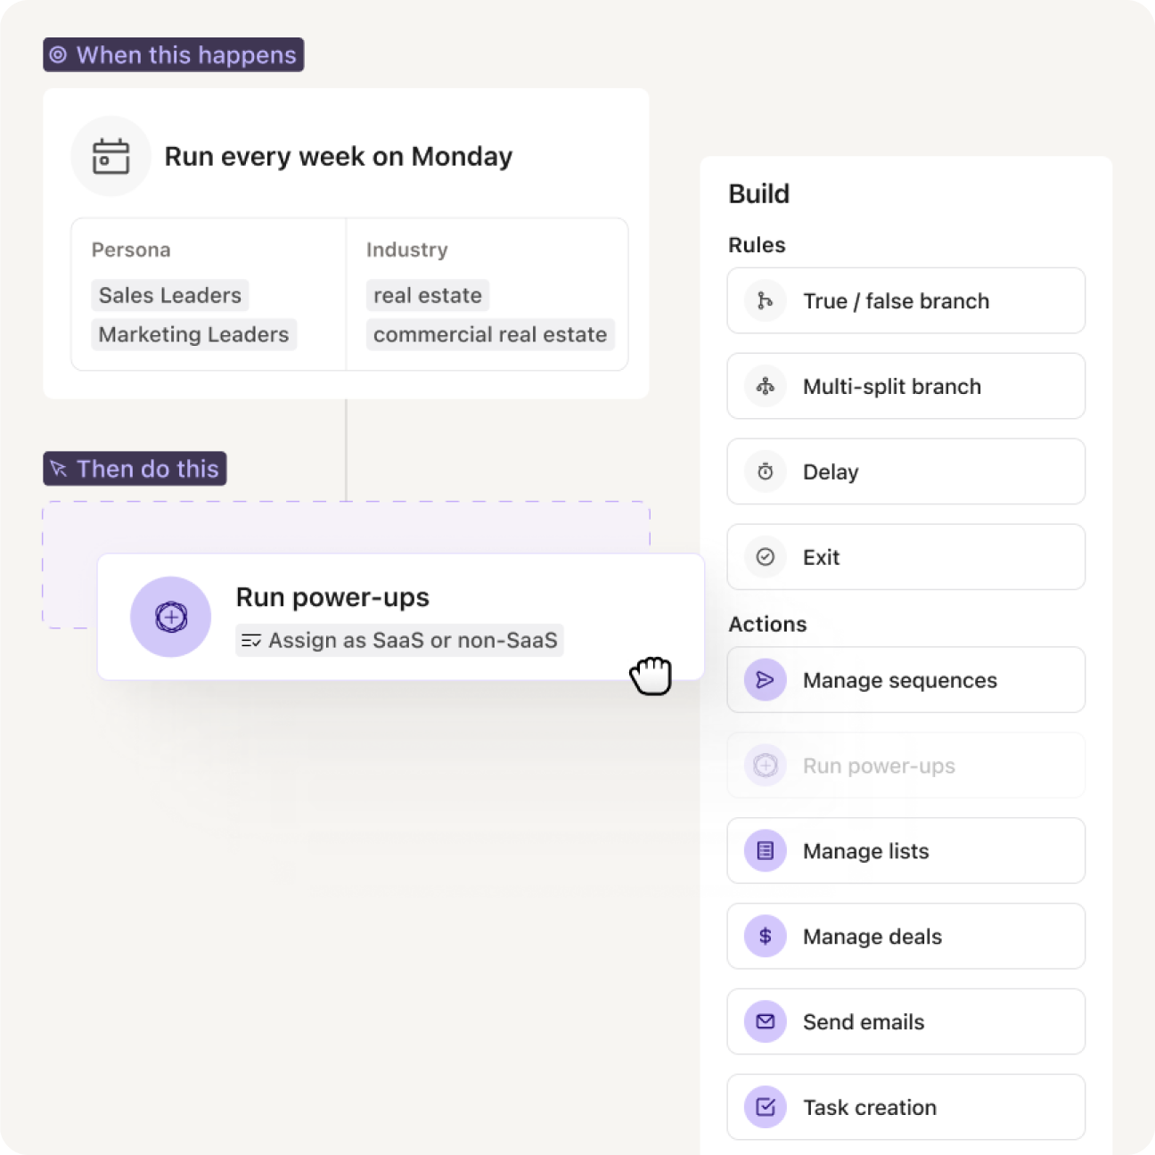Click the Exit checkmark icon
The height and width of the screenshot is (1155, 1155).
pos(764,557)
